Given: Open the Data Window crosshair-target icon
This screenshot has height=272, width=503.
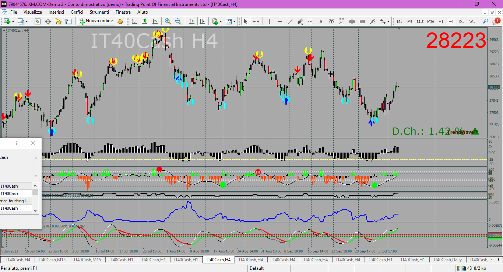Looking at the screenshot, I should pyautogui.click(x=48, y=21).
